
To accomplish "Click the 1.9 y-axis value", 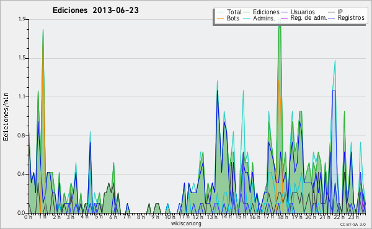I will (x=22, y=19).
